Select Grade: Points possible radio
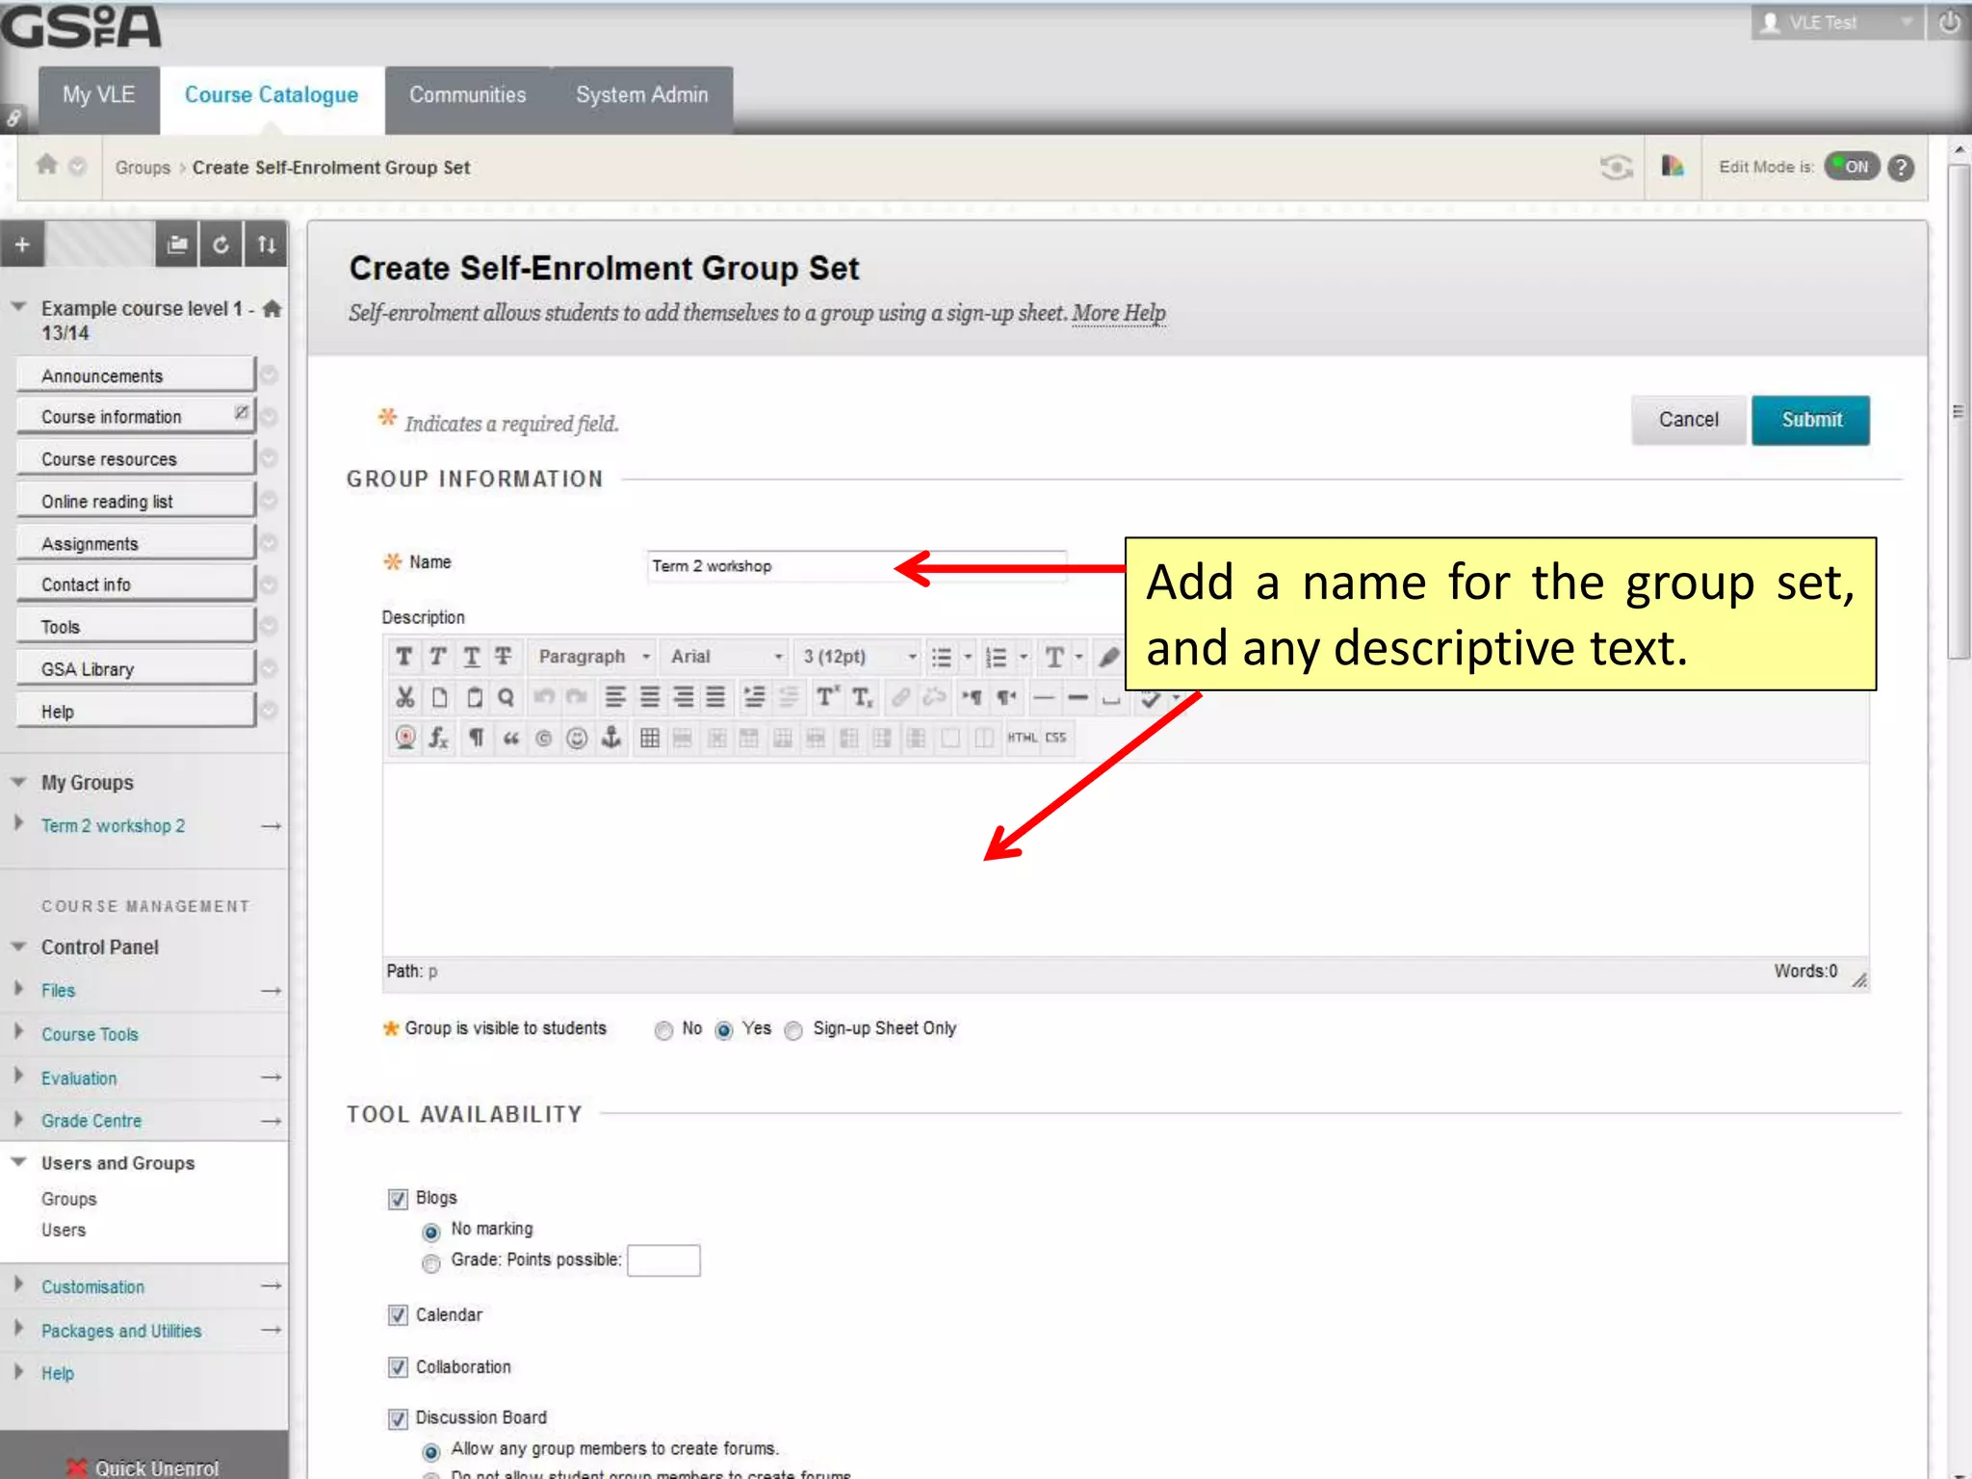This screenshot has height=1479, width=1972. coord(431,1263)
